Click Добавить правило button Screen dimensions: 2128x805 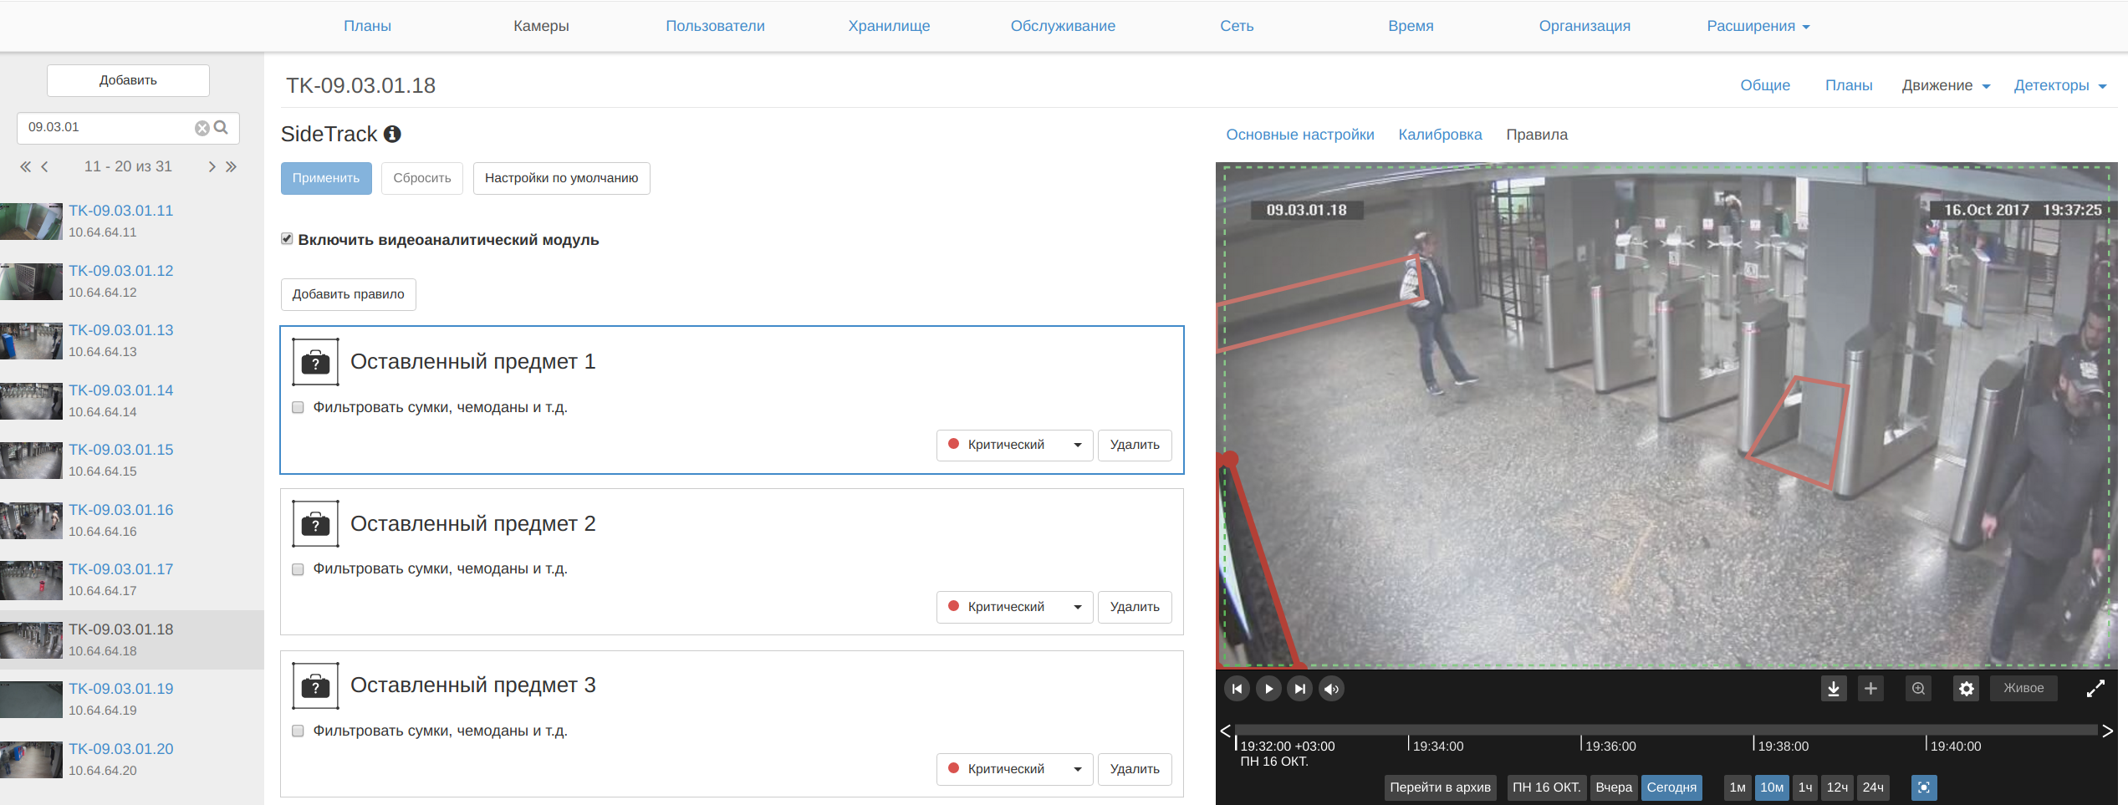[348, 294]
